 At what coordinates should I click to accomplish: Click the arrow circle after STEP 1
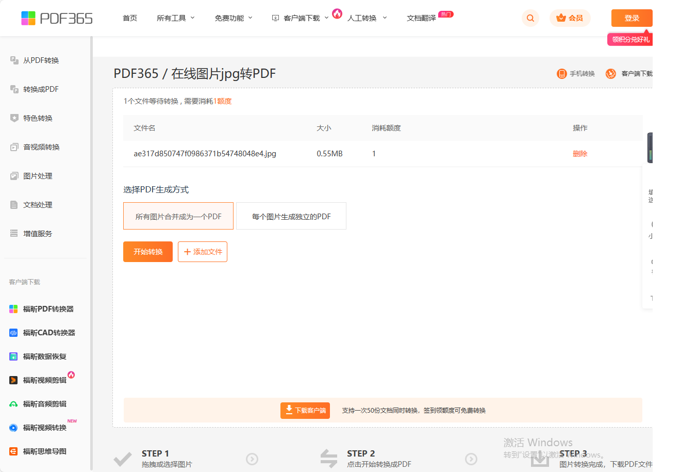pos(252,459)
